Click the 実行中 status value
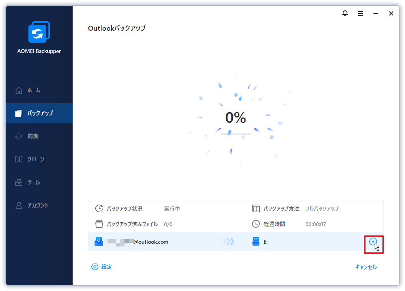 point(172,209)
